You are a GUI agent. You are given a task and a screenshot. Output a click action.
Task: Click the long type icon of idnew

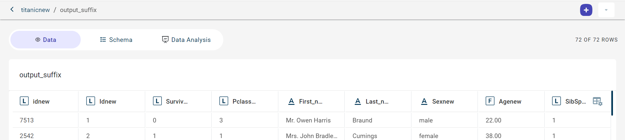click(24, 101)
